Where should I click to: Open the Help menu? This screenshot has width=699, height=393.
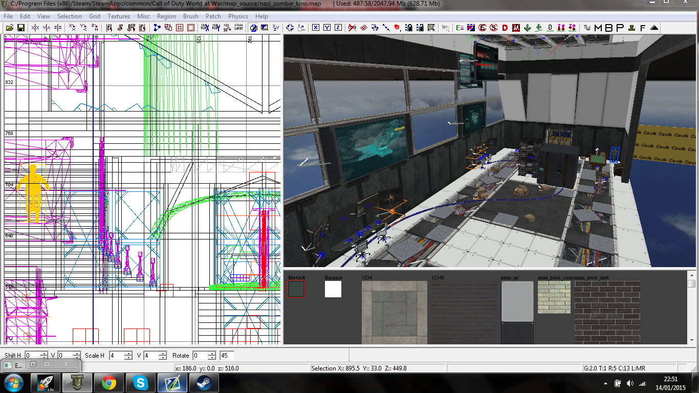(x=261, y=16)
